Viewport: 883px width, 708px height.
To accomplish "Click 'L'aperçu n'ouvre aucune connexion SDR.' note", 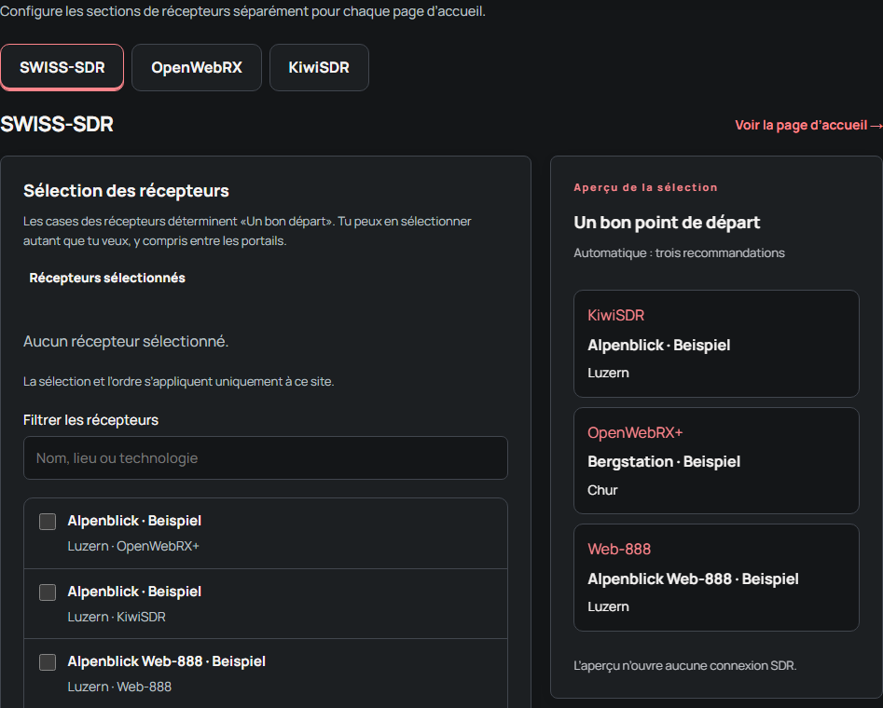I will (x=684, y=666).
